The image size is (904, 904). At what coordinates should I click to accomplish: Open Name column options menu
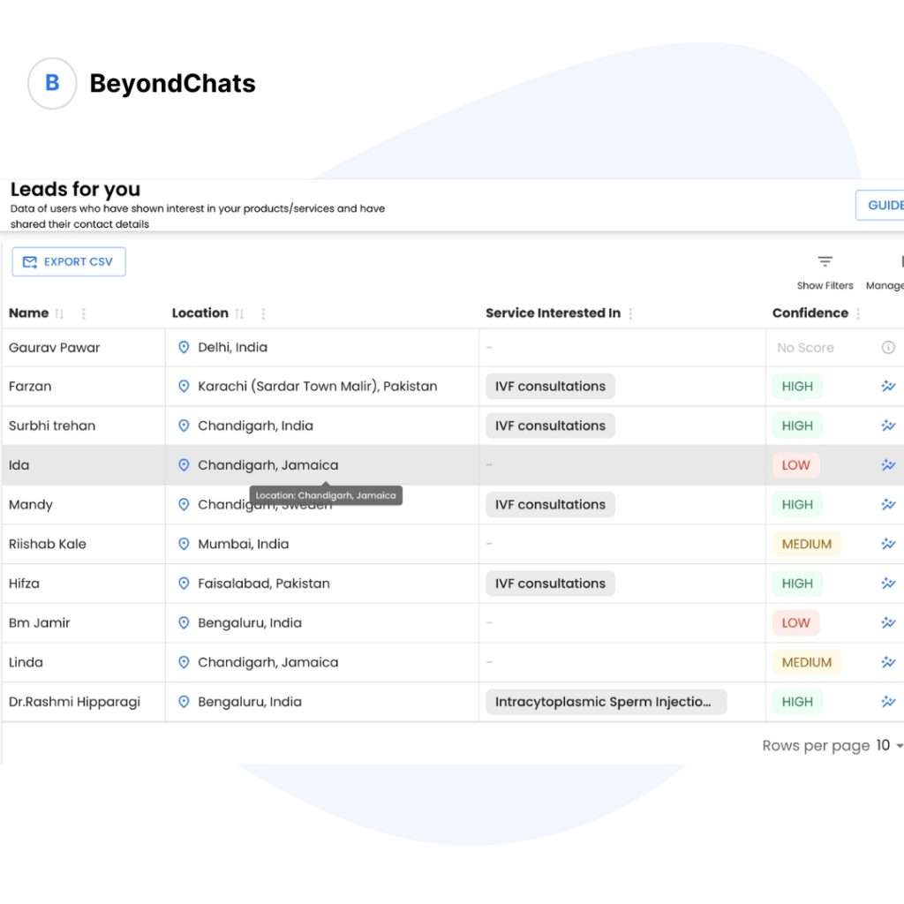(x=84, y=313)
